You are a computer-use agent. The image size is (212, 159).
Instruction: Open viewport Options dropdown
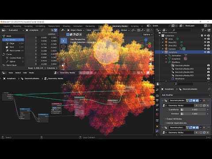[148, 34]
